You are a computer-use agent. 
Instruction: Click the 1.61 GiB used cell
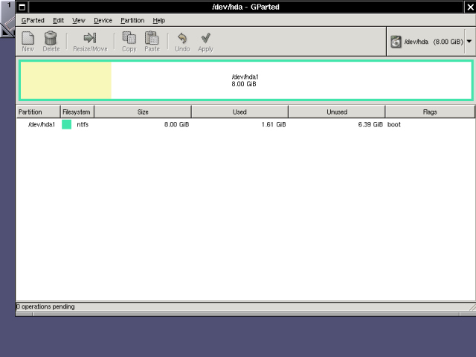click(x=274, y=124)
